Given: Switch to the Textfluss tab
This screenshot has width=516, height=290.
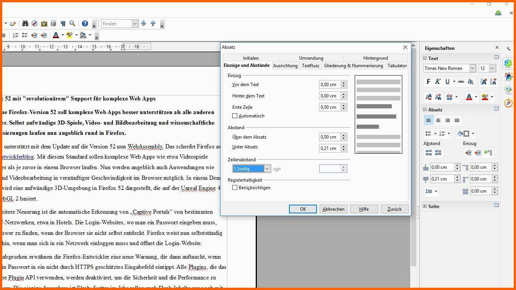Looking at the screenshot, I should pyautogui.click(x=311, y=66).
